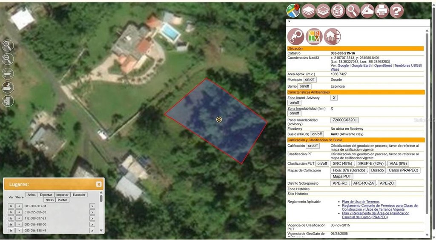Open help with the question mark icon

click(396, 10)
